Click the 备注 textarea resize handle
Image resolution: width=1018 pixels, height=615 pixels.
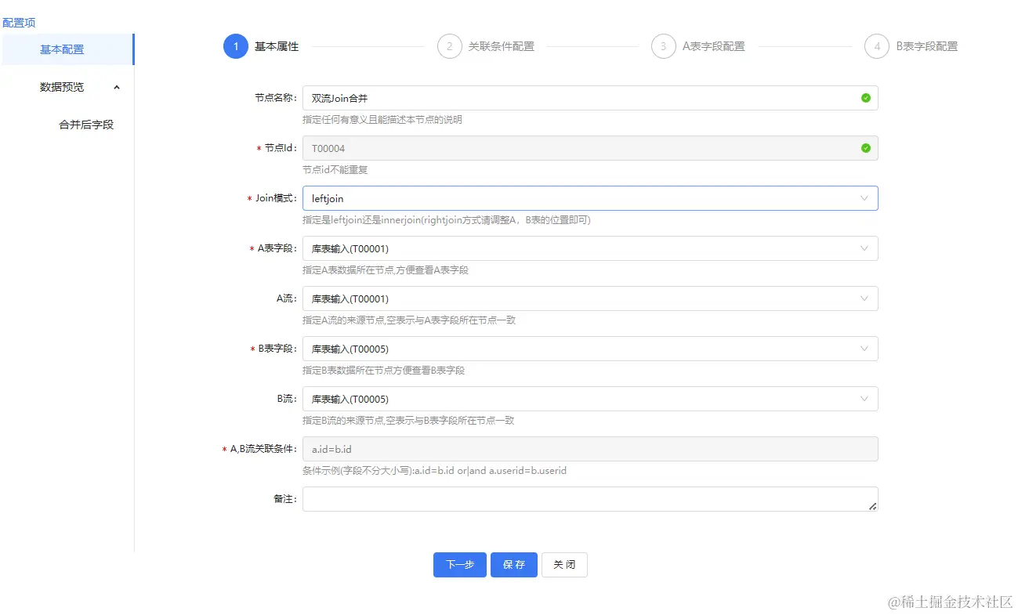(x=873, y=507)
